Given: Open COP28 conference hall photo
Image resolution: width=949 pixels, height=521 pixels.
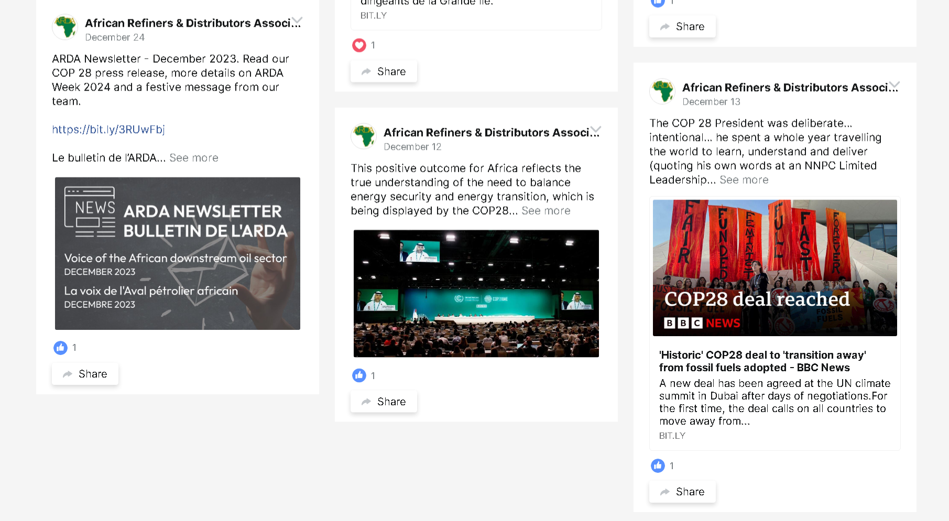Looking at the screenshot, I should click(476, 294).
